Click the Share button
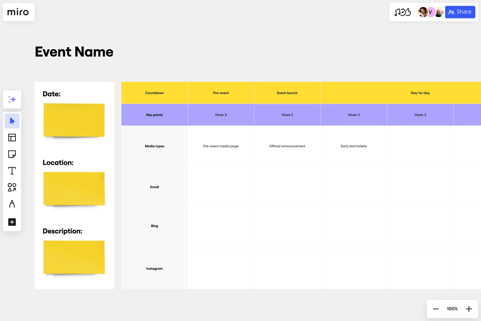This screenshot has height=321, width=481. pyautogui.click(x=460, y=12)
